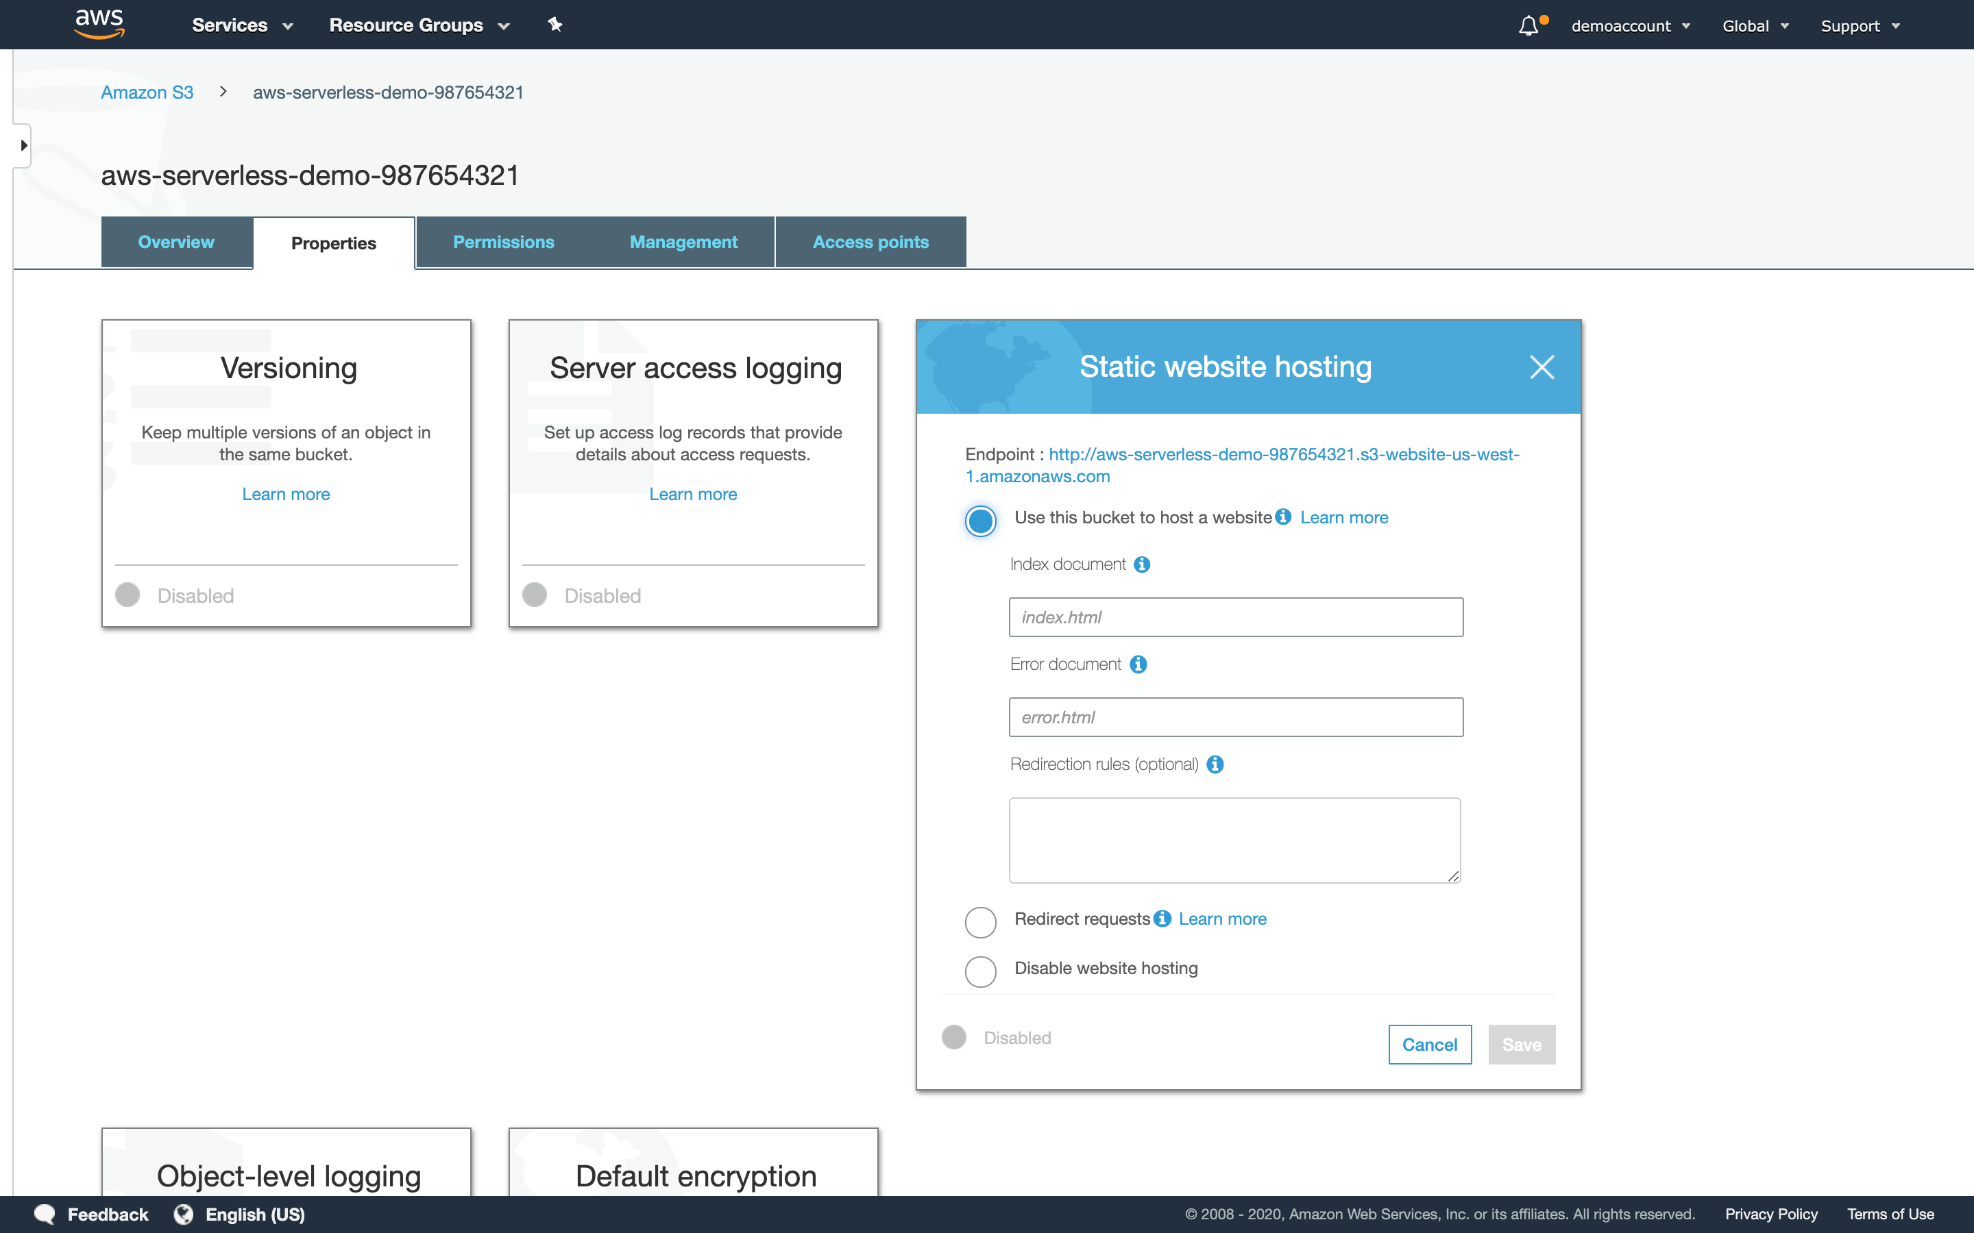1974x1233 pixels.
Task: Click the notification bell icon
Action: 1529,24
